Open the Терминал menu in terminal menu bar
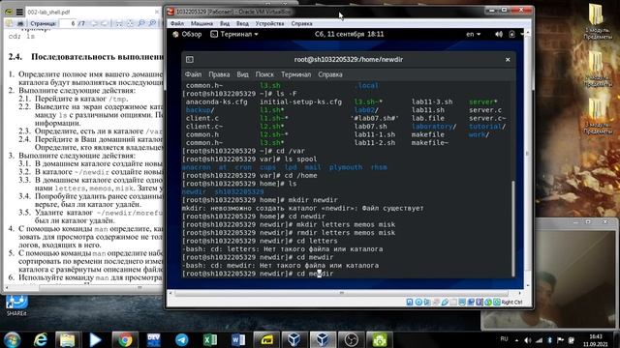This screenshot has width=620, height=348. [x=295, y=74]
